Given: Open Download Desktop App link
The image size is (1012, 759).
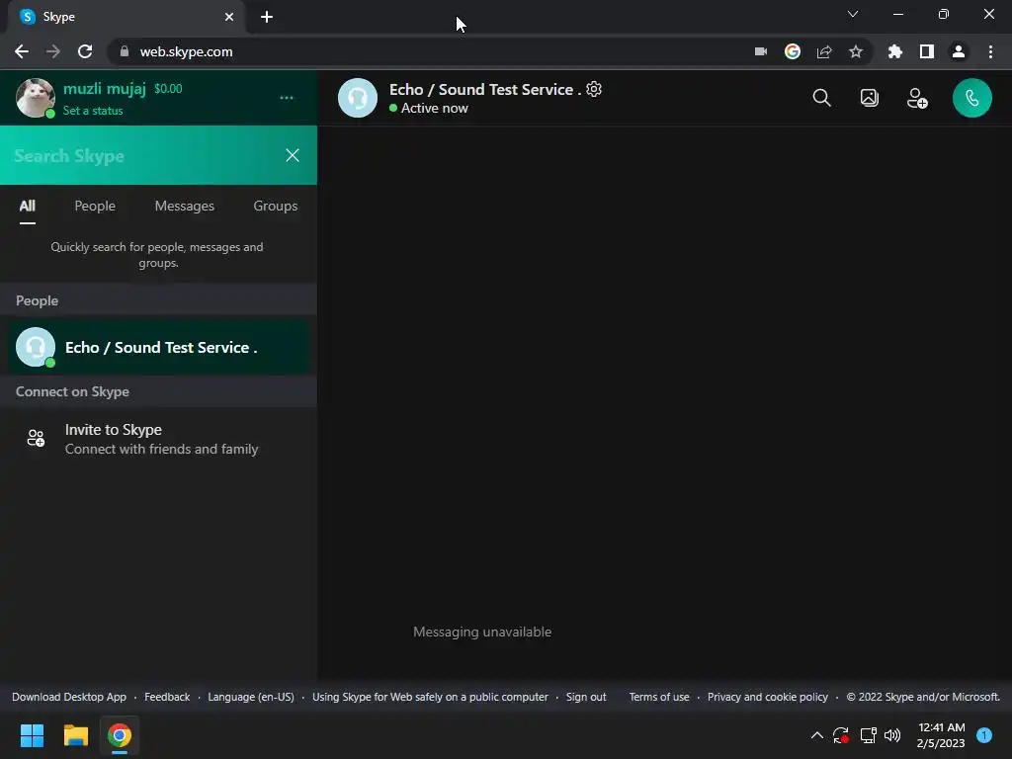Looking at the screenshot, I should pos(69,697).
